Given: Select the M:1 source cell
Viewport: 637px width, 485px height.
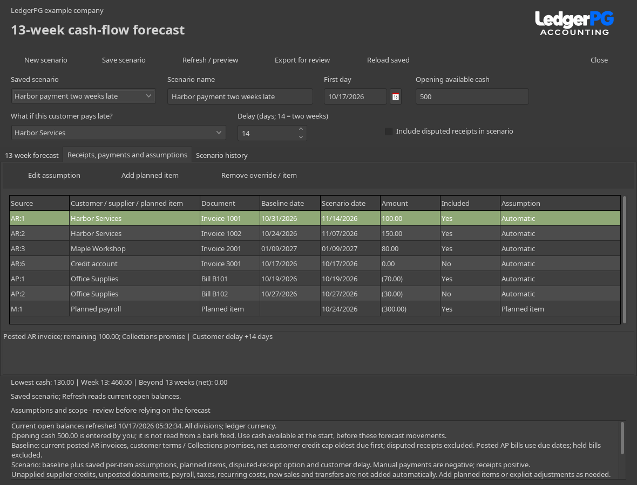Looking at the screenshot, I should tap(39, 309).
